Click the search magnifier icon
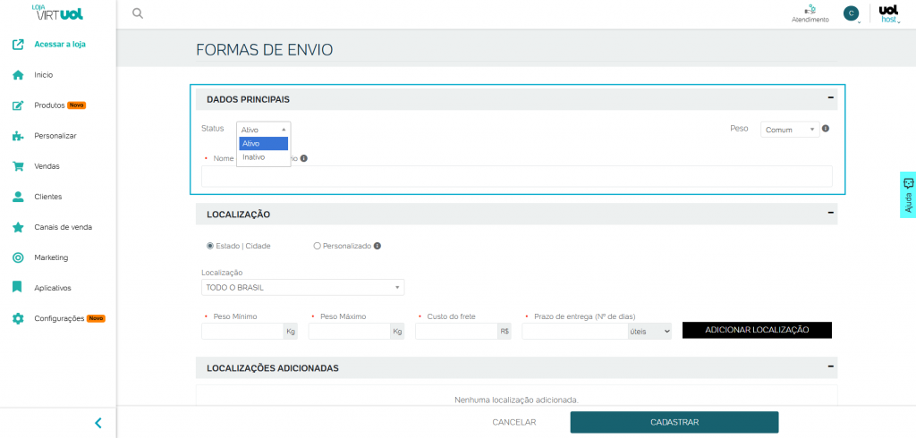This screenshot has width=916, height=438. (137, 13)
